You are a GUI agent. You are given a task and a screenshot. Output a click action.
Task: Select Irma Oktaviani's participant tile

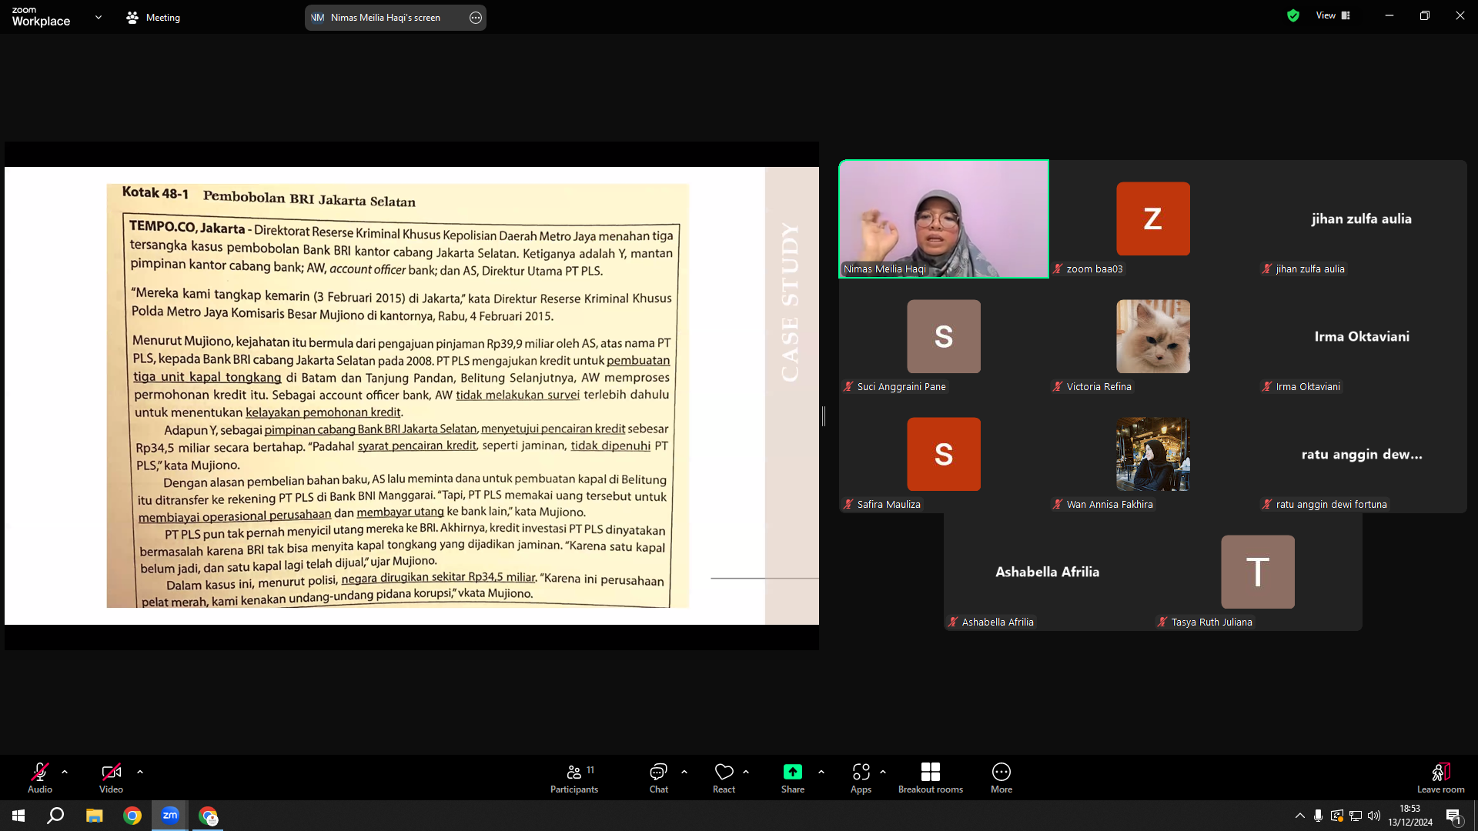(x=1363, y=336)
